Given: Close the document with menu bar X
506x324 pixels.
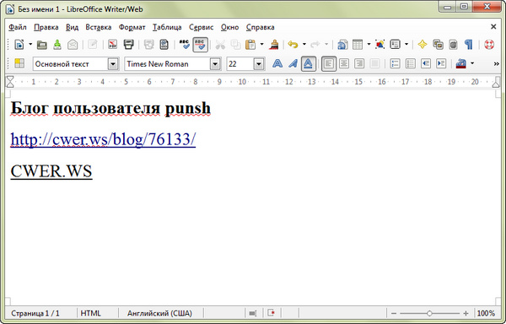Looking at the screenshot, I should point(493,27).
